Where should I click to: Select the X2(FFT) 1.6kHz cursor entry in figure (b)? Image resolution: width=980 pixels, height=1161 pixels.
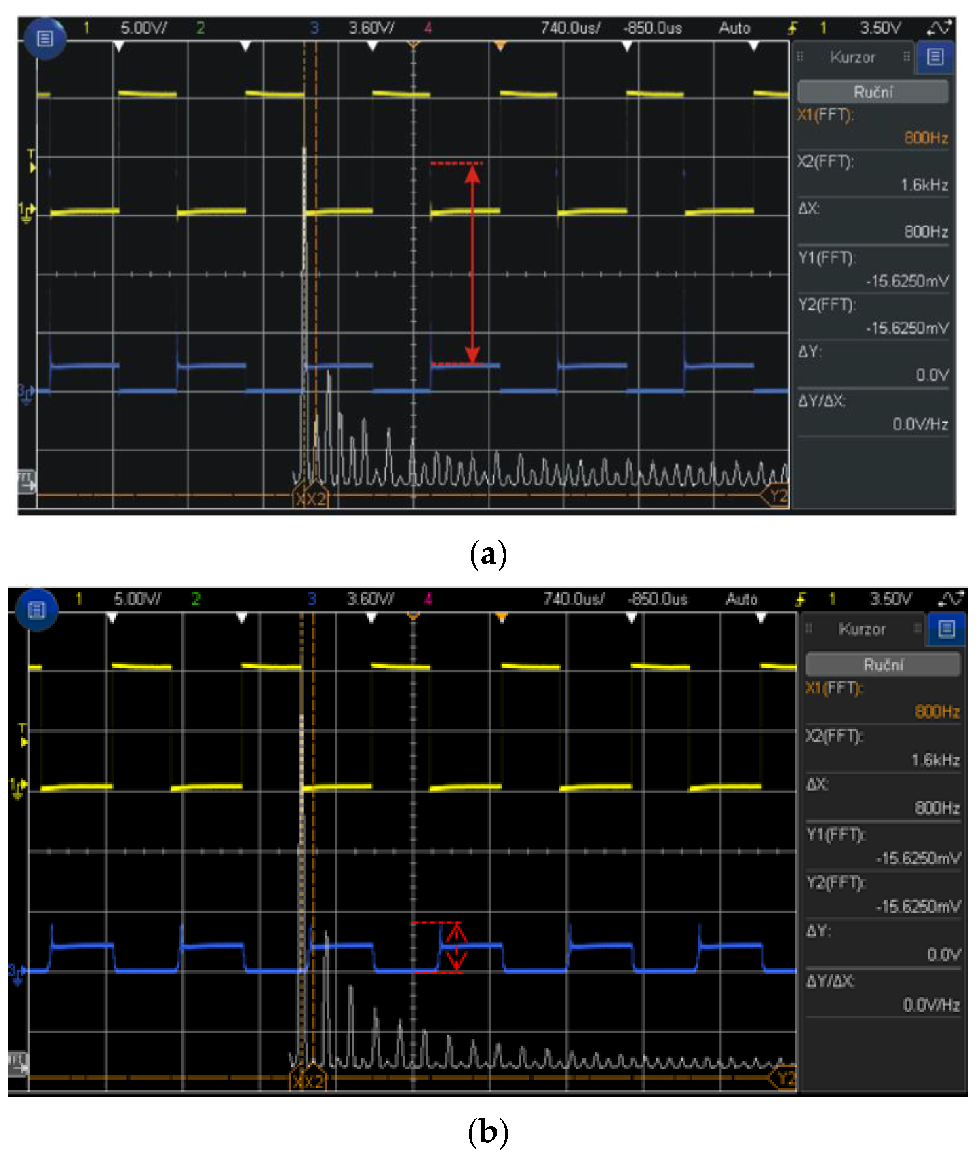pos(883,748)
